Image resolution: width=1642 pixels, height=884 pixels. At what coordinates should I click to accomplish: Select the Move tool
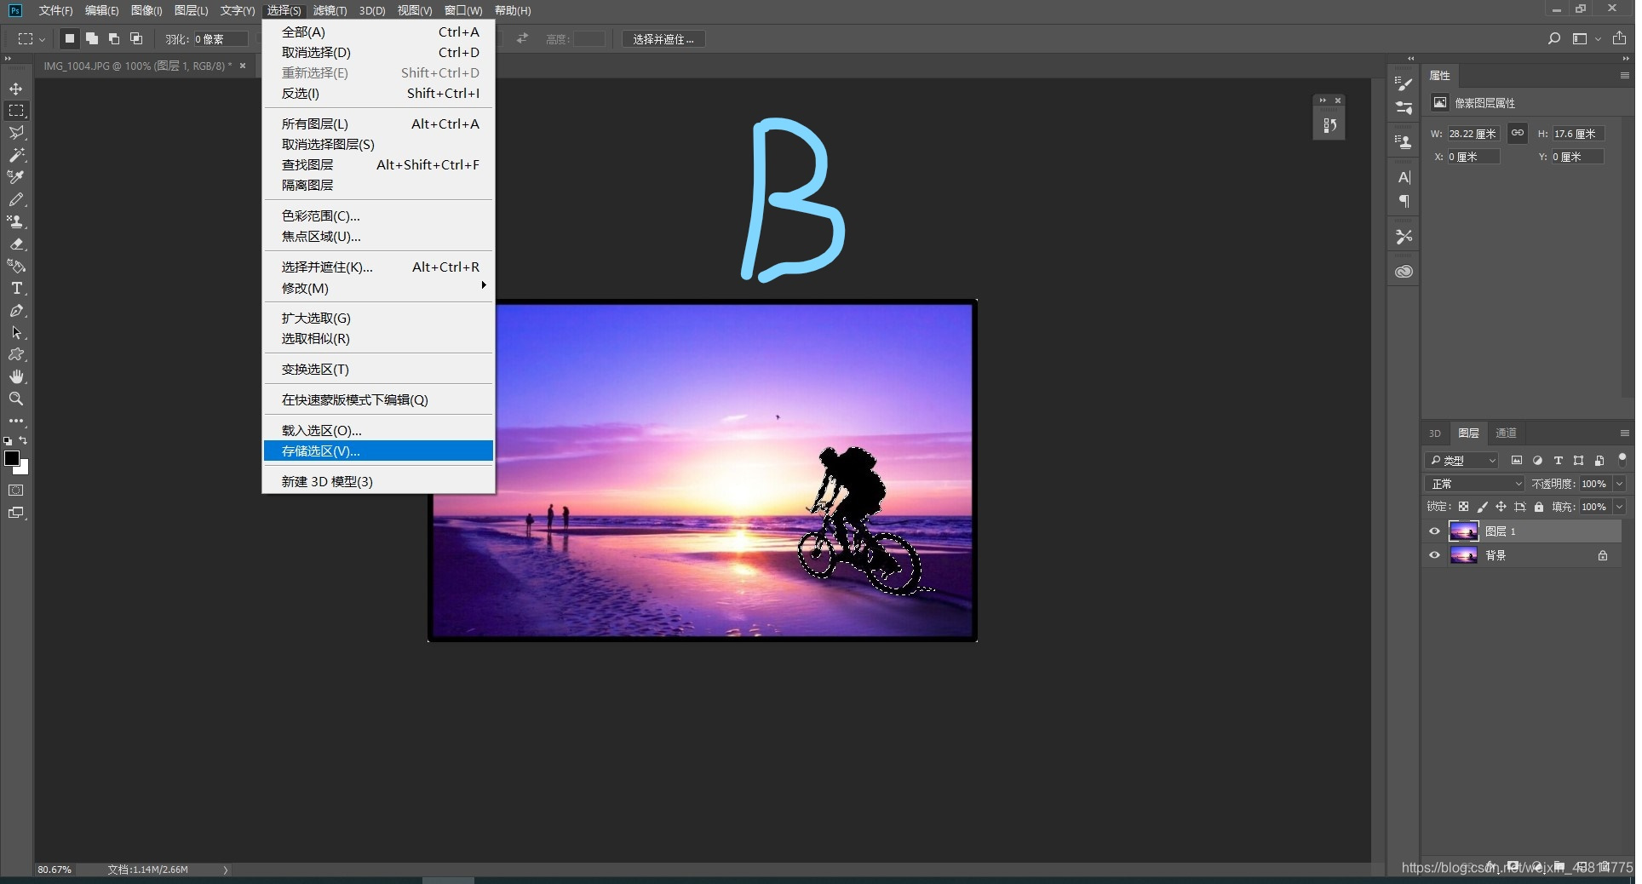[16, 89]
